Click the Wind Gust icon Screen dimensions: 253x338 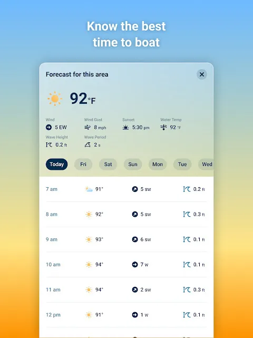click(87, 128)
